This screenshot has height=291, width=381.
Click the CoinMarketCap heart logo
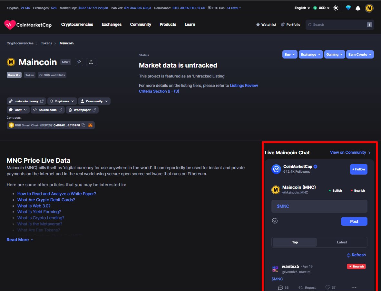tap(10, 25)
